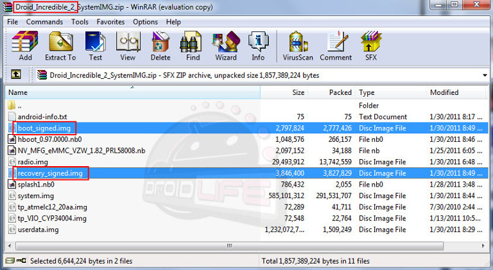The height and width of the screenshot is (270, 493).
Task: Click the Extract To toolbar icon
Action: (x=60, y=46)
